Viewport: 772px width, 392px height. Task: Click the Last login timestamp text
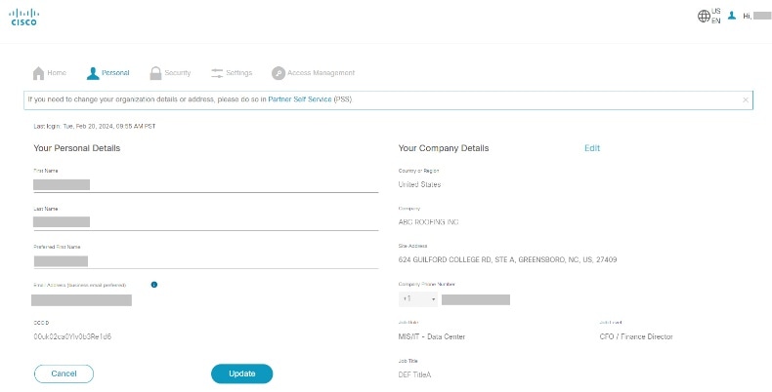click(95, 126)
